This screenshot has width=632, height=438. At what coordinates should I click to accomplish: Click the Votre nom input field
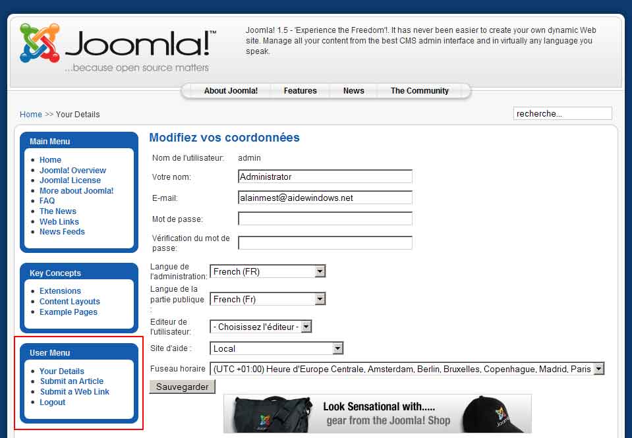[325, 177]
